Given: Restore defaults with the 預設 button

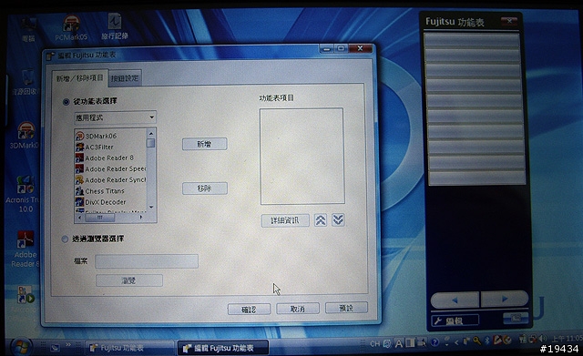Looking at the screenshot, I should point(346,308).
